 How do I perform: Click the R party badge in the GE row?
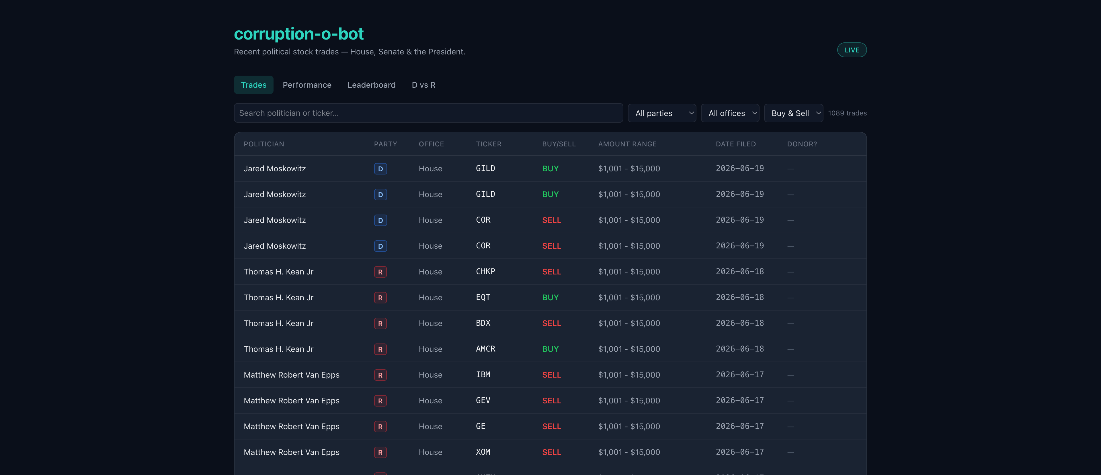point(380,426)
